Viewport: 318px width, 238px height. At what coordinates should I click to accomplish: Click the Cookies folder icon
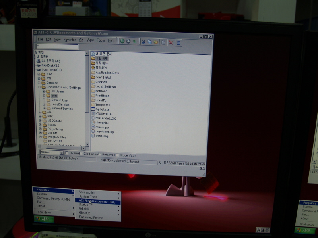[93, 82]
